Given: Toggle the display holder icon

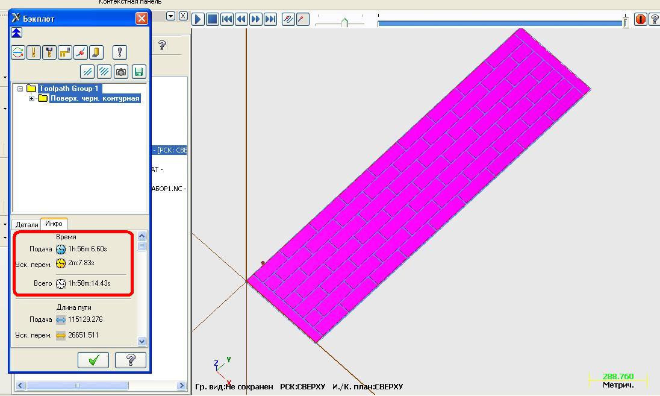Looking at the screenshot, I should click(49, 52).
